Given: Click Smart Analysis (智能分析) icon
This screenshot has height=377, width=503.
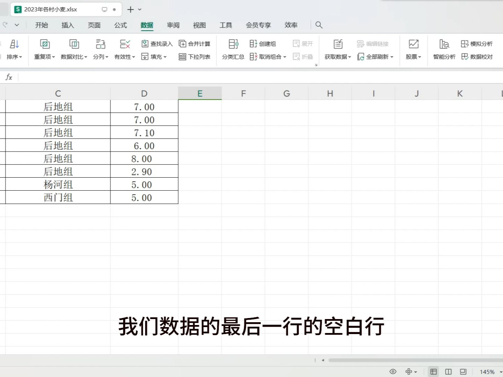Looking at the screenshot, I should [x=444, y=44].
